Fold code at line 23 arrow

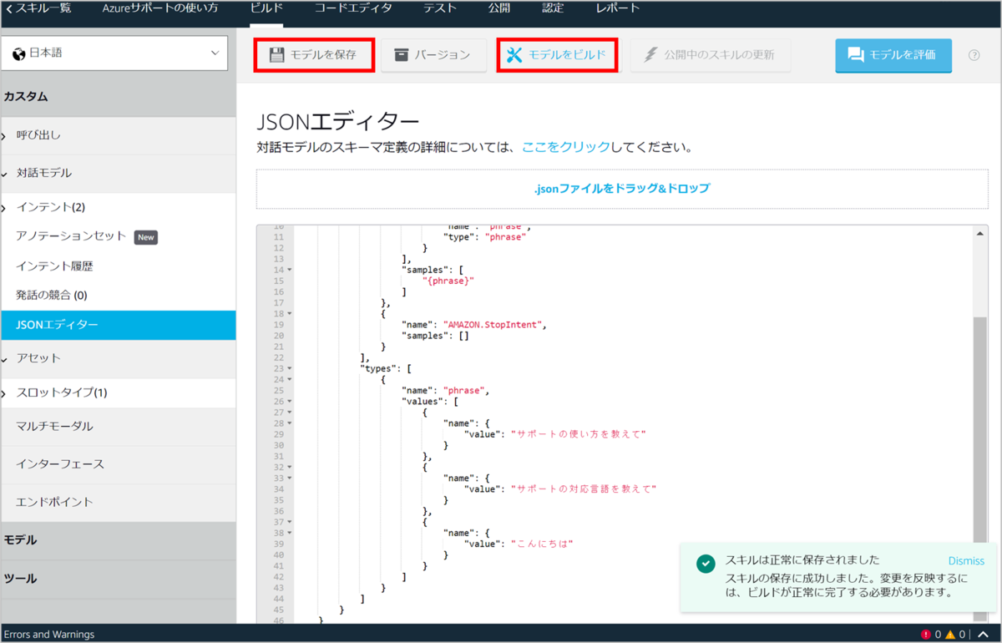click(x=290, y=368)
